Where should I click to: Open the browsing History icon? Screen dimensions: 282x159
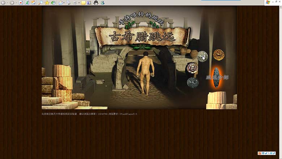tap(54, 3)
